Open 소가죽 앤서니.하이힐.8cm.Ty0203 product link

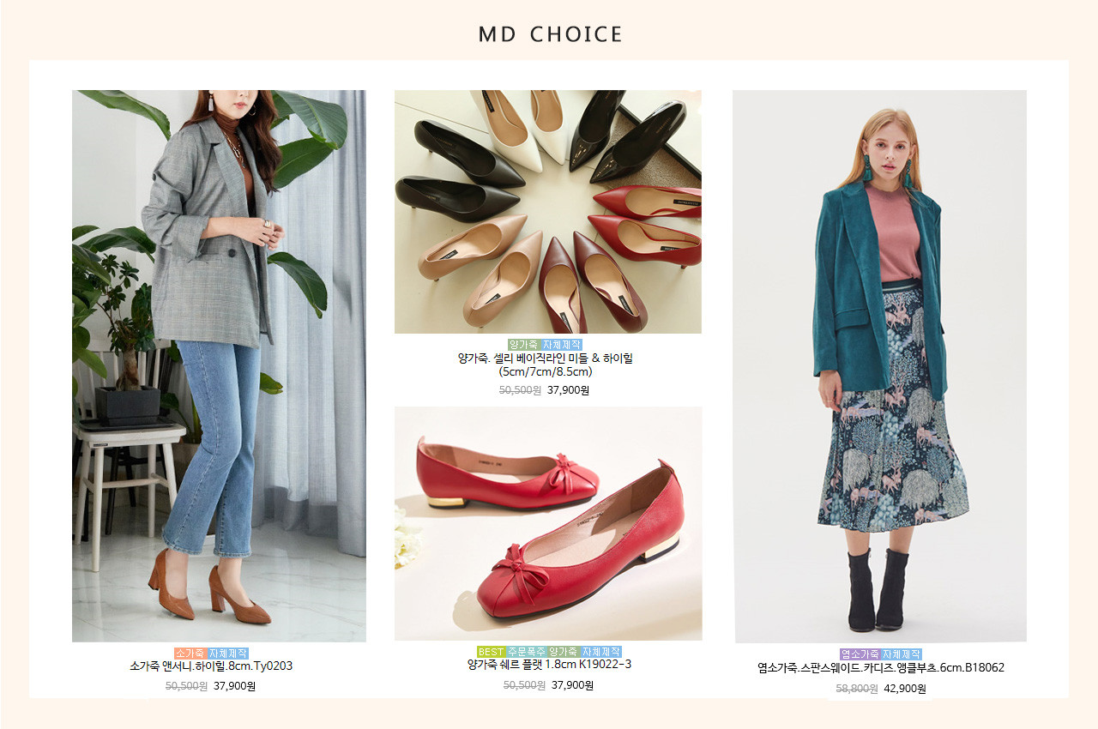(x=211, y=666)
